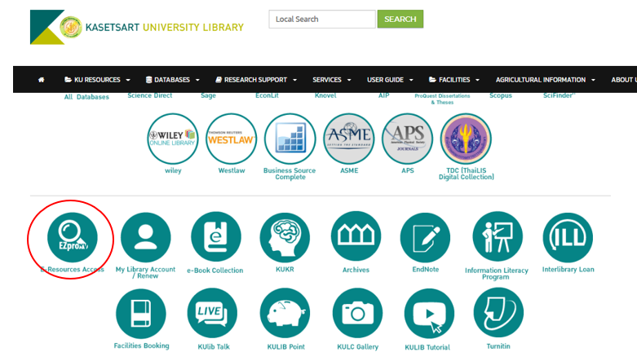Viewport: 637px width, 361px height.
Task: Open the EZproxy E-Resources Access icon
Action: pyautogui.click(x=73, y=237)
